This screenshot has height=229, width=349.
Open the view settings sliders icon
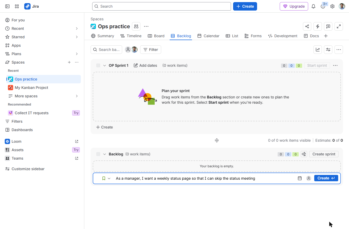click(328, 50)
